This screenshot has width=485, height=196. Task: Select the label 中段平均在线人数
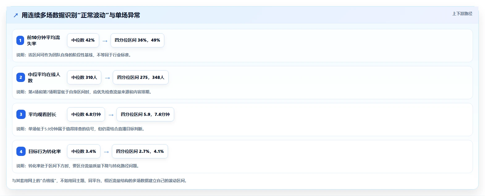pyautogui.click(x=44, y=77)
